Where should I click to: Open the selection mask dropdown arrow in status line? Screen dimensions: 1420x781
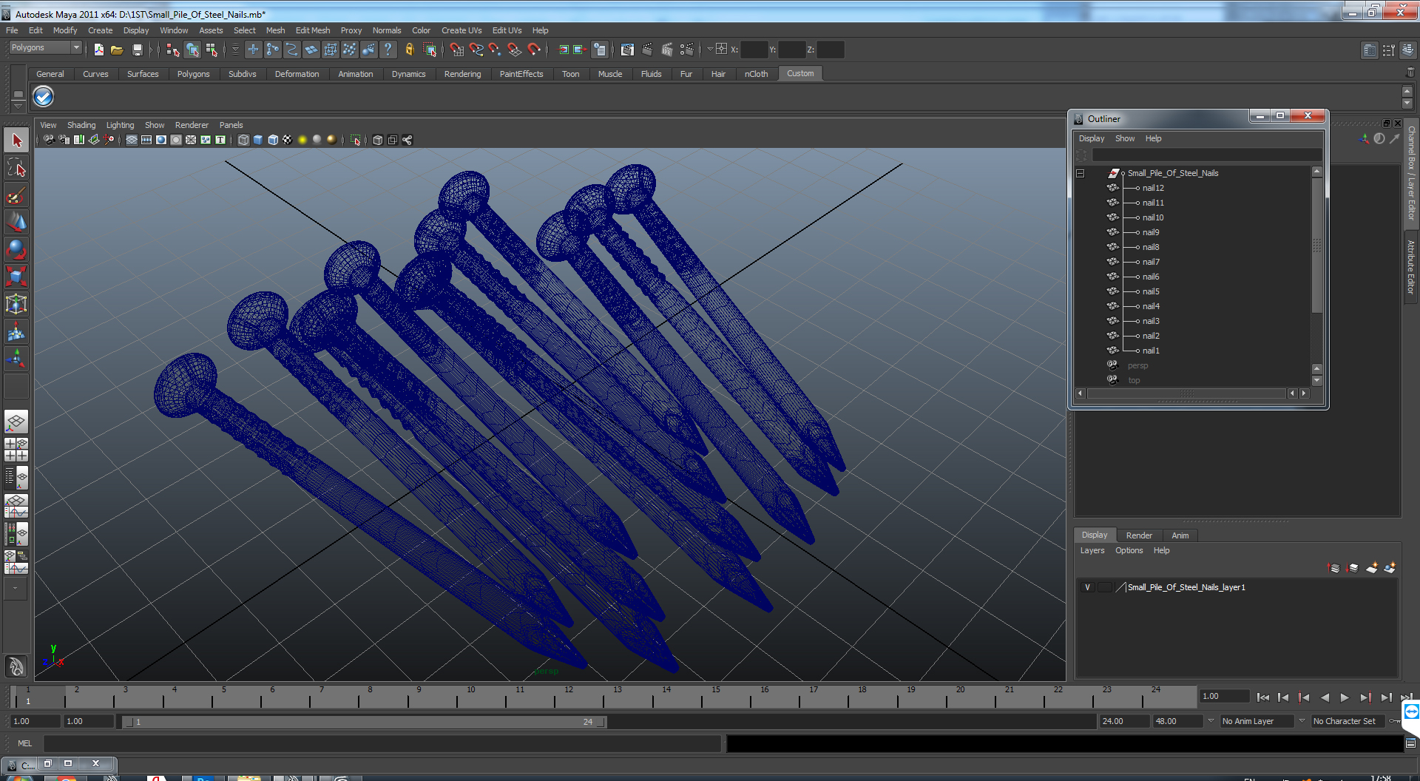click(235, 50)
